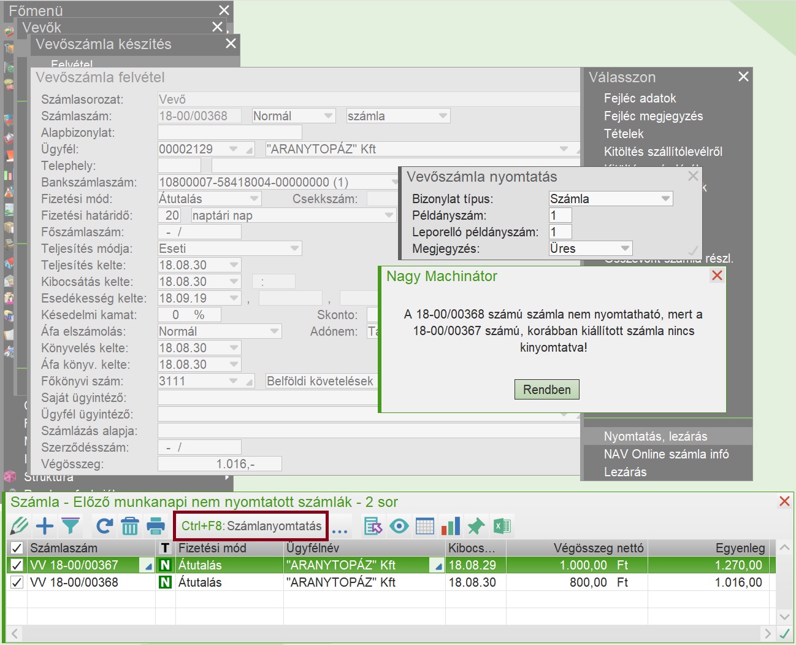Toggle the select-all checkbox in the table header
The height and width of the screenshot is (645, 796).
coord(17,548)
